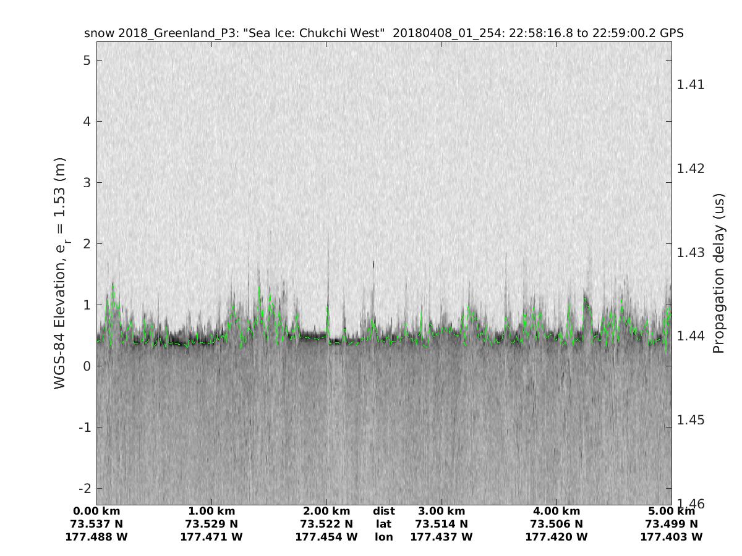
Task: Click the 3.00 km distance tick label
Action: point(441,511)
